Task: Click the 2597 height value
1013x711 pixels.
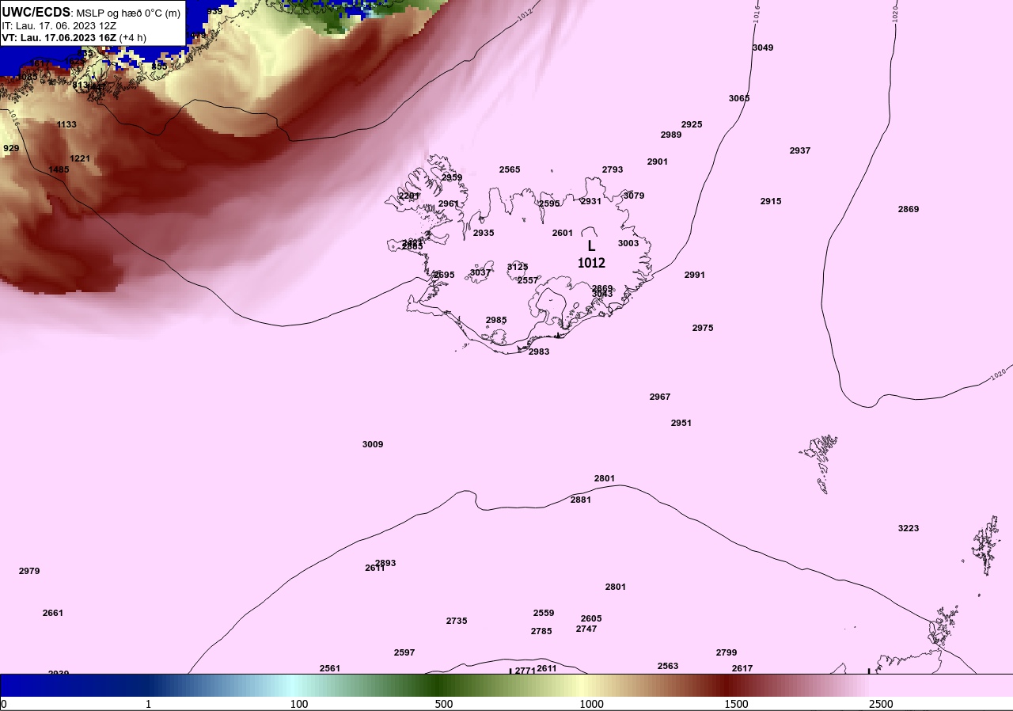Action: (404, 652)
